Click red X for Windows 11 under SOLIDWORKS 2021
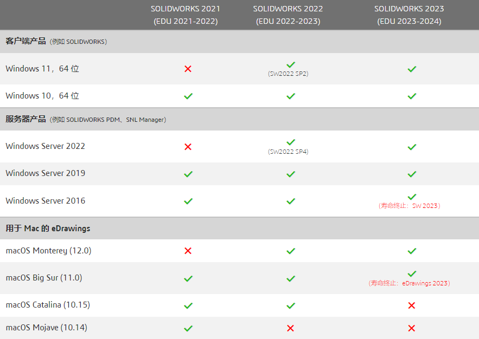The width and height of the screenshot is (479, 339). click(188, 69)
